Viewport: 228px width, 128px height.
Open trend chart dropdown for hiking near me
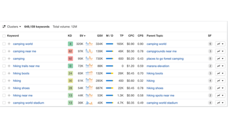(x=220, y=95)
